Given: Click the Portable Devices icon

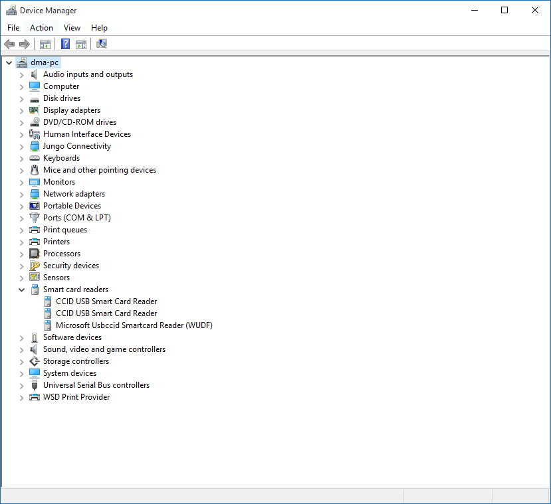Looking at the screenshot, I should click(35, 206).
